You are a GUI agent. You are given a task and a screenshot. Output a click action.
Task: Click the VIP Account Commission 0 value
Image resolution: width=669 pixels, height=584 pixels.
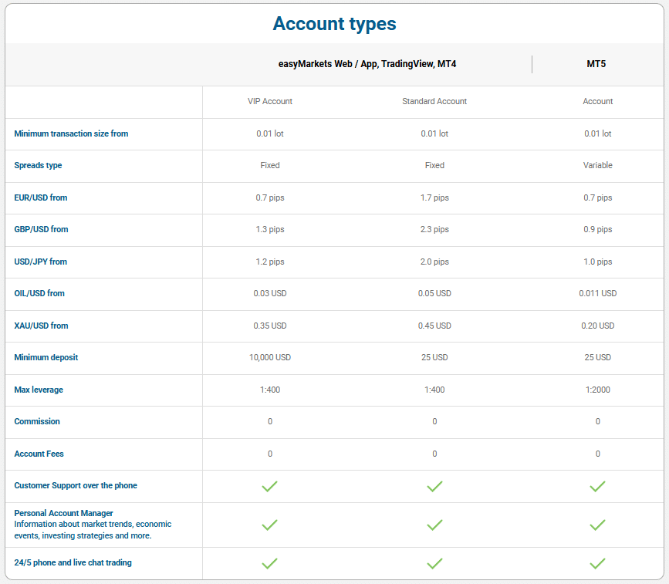point(270,421)
